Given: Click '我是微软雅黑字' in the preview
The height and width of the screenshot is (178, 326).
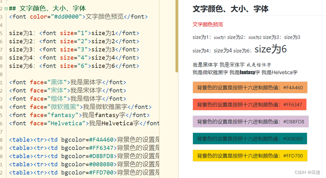Looking at the screenshot, I should click(x=210, y=72).
